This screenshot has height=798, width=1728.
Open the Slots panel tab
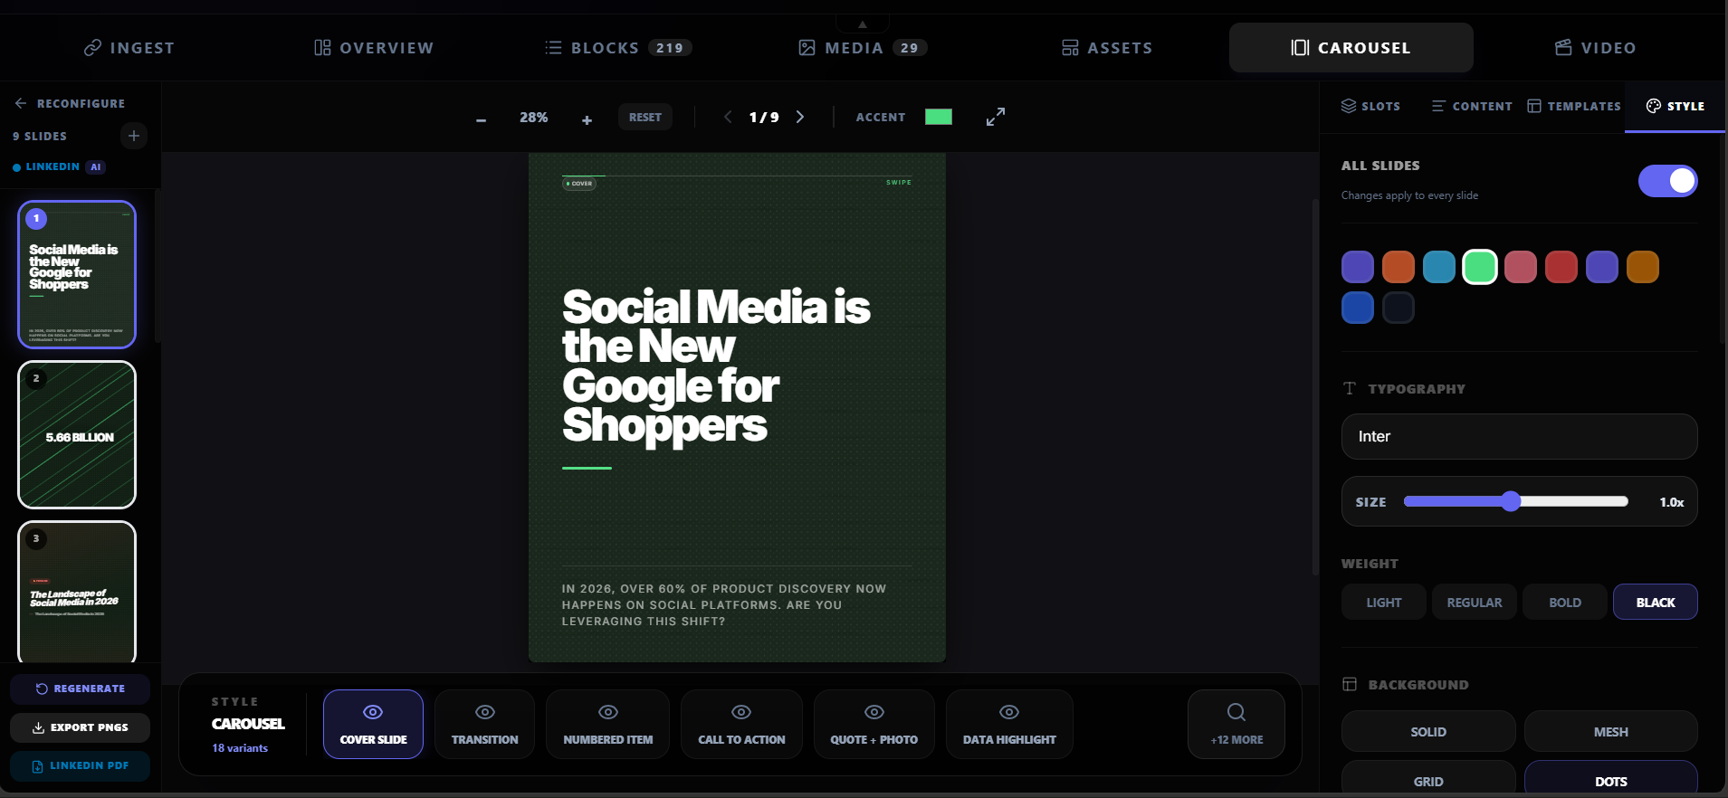pyautogui.click(x=1370, y=106)
